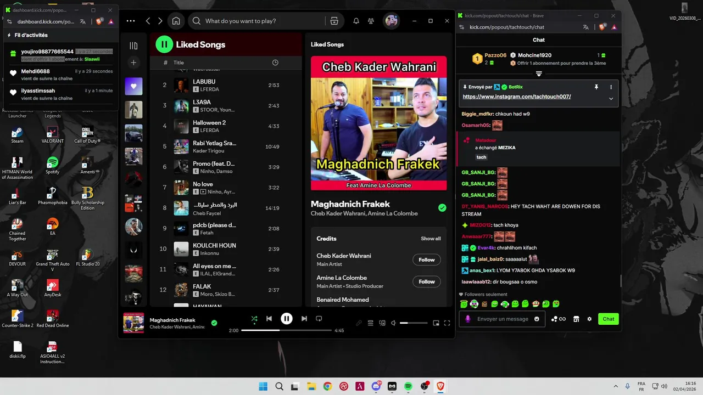
Task: Create a playlist with plus icon
Action: click(133, 63)
